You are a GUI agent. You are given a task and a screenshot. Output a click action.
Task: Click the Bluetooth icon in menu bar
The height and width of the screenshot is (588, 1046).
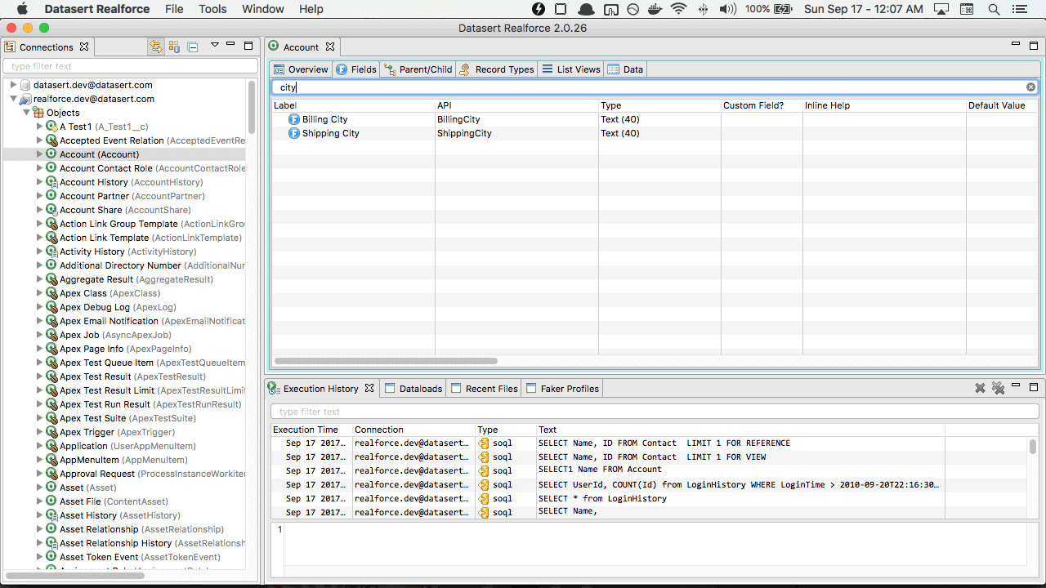coord(703,9)
